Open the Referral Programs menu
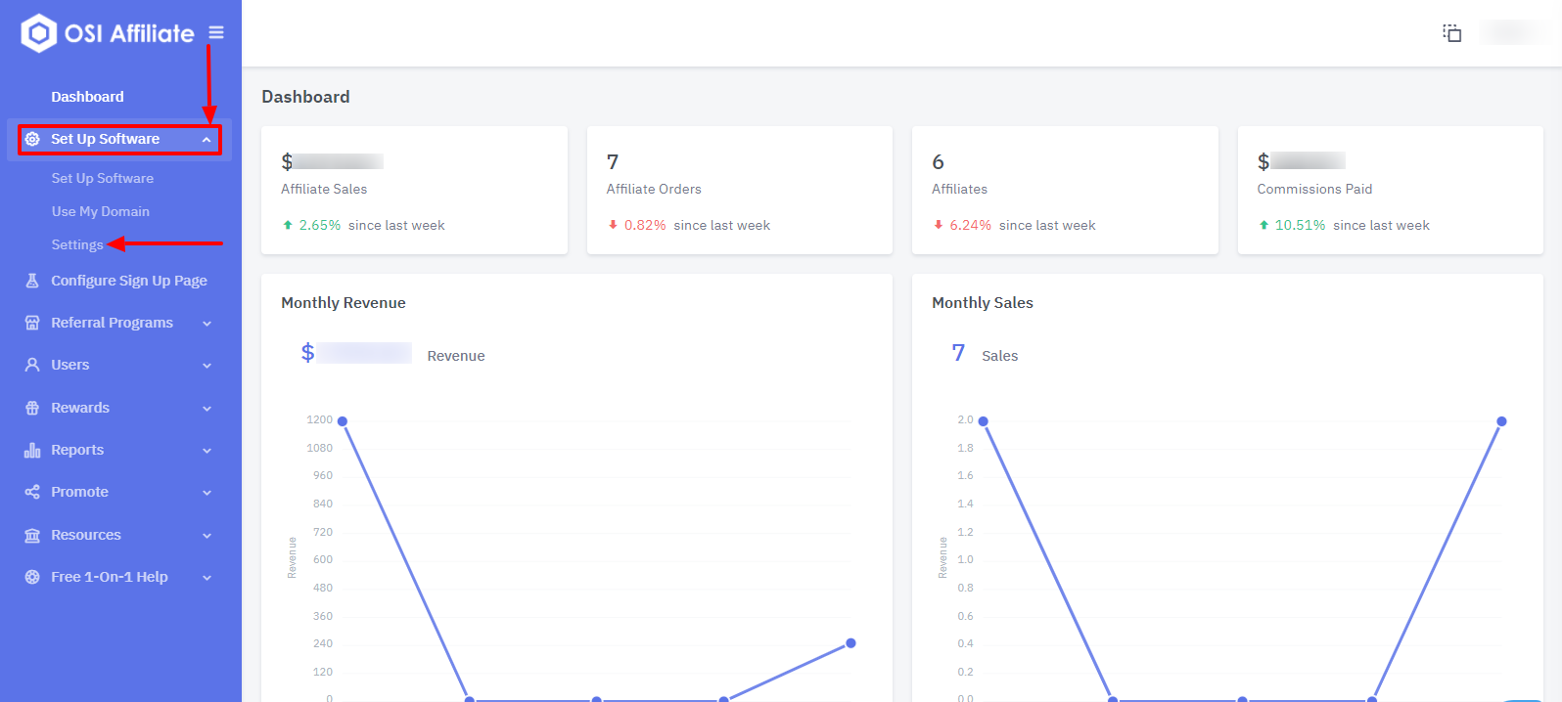1562x702 pixels. point(112,323)
